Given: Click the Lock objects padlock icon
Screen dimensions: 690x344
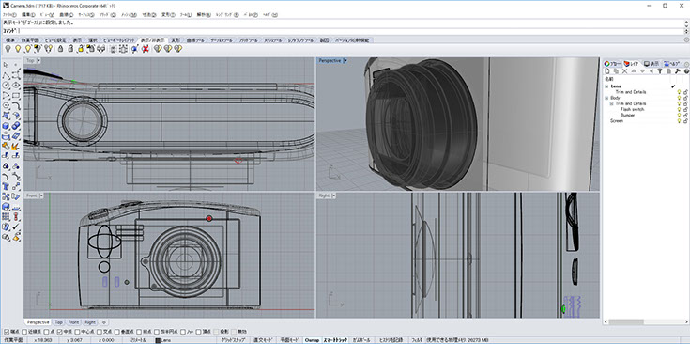Looking at the screenshot, I should (60, 49).
